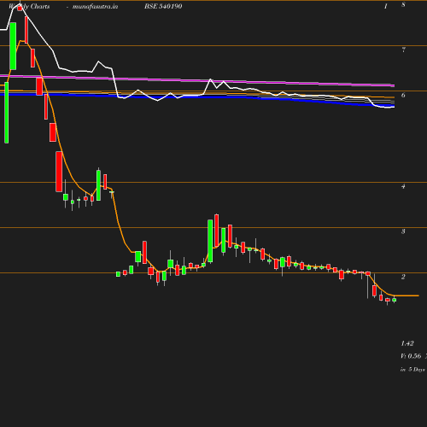Click the 'Weekly Charts' title text
Screen dimensions: 427x427
(x=29, y=6)
